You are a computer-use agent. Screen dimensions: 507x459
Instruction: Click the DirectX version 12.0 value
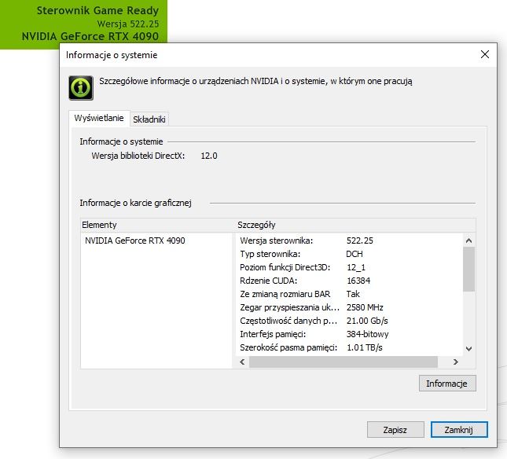209,156
